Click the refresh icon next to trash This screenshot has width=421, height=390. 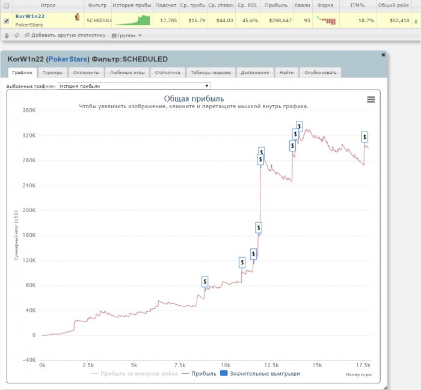tap(17, 35)
